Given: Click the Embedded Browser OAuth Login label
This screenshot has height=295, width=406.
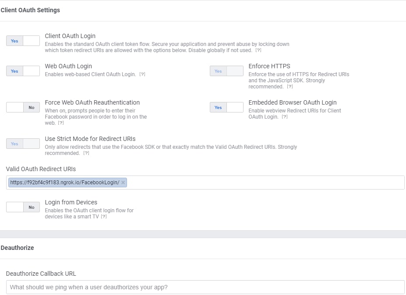Looking at the screenshot, I should tap(293, 102).
